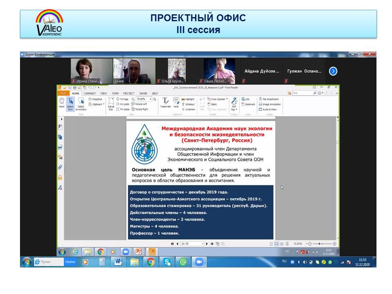Open the PDF Sign menu
Screen dimensions: 392x294
(234, 104)
